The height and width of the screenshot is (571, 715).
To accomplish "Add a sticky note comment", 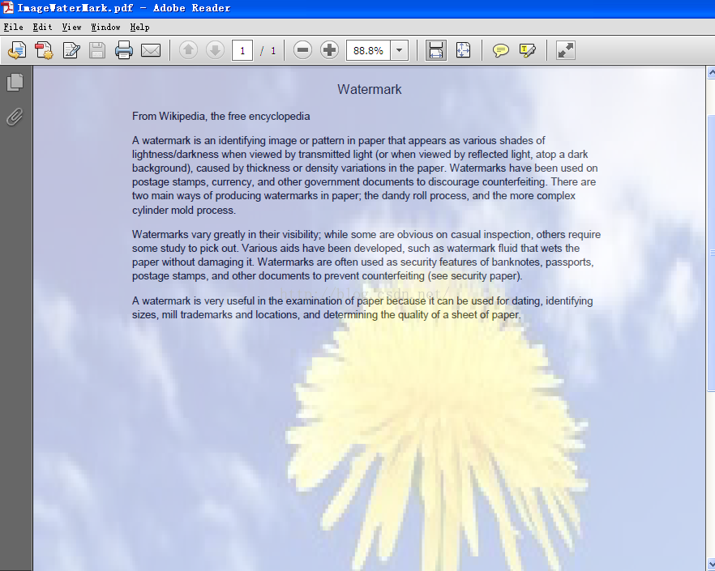I will tap(501, 50).
